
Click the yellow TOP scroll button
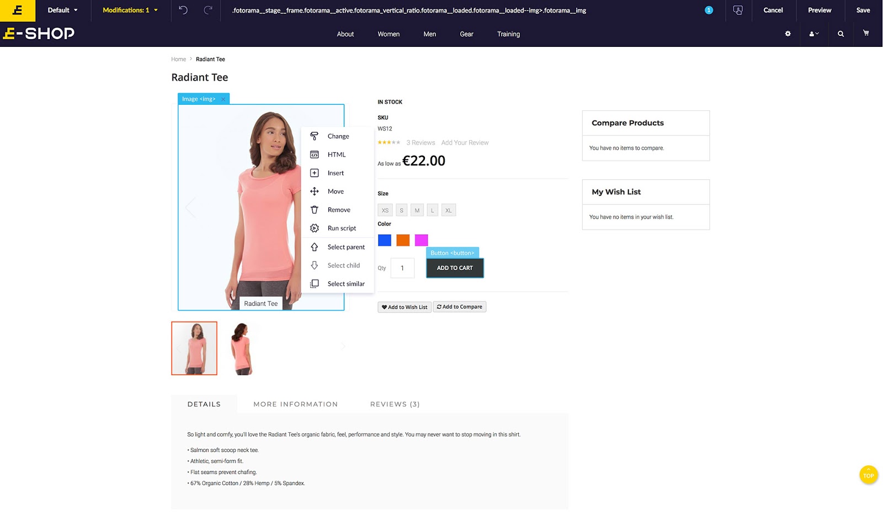(x=868, y=475)
